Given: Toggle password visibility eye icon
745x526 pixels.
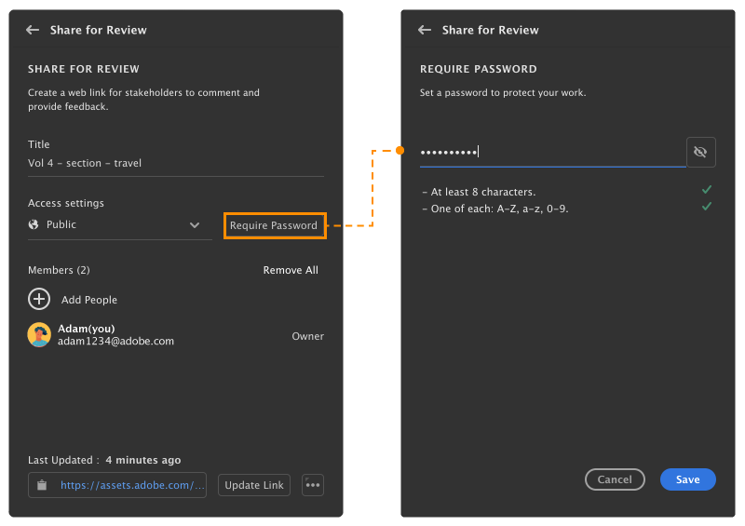Looking at the screenshot, I should (700, 152).
